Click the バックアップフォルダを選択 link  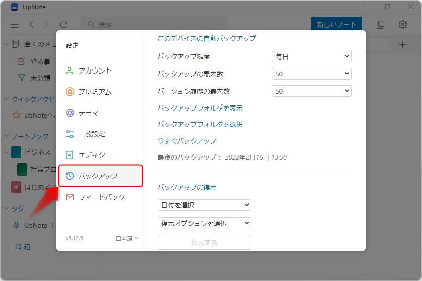pyautogui.click(x=200, y=125)
